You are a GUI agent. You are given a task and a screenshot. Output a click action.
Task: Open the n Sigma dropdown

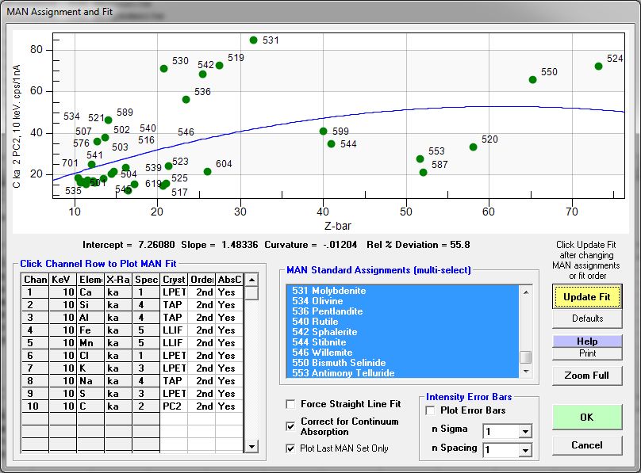pyautogui.click(x=524, y=432)
